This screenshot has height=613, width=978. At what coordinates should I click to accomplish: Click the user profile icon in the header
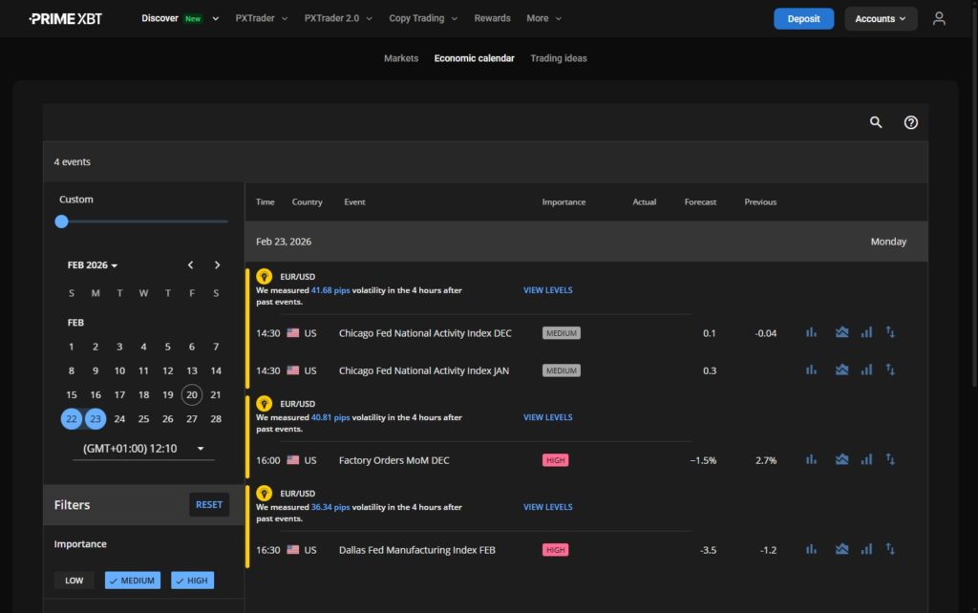pyautogui.click(x=939, y=18)
